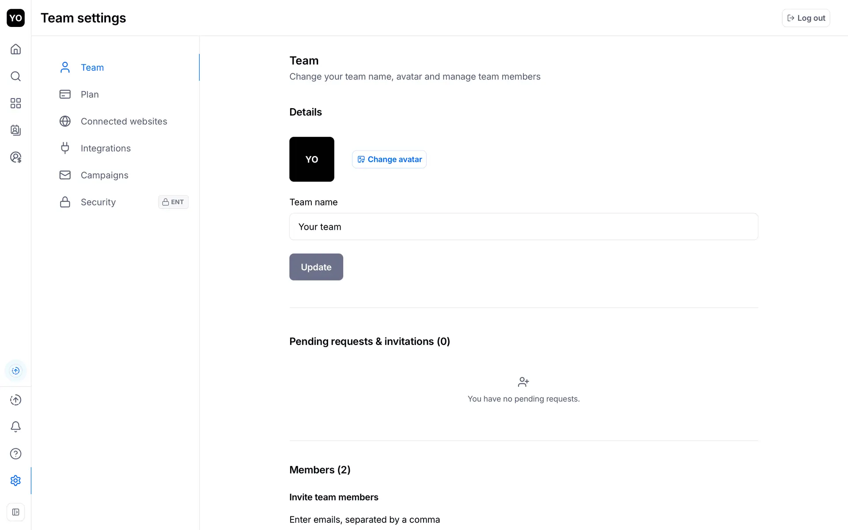
Task: Open notifications bell icon
Action: coord(15,427)
